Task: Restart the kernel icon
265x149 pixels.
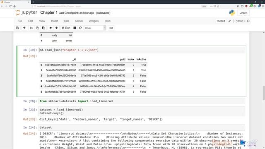Action: tap(80, 28)
